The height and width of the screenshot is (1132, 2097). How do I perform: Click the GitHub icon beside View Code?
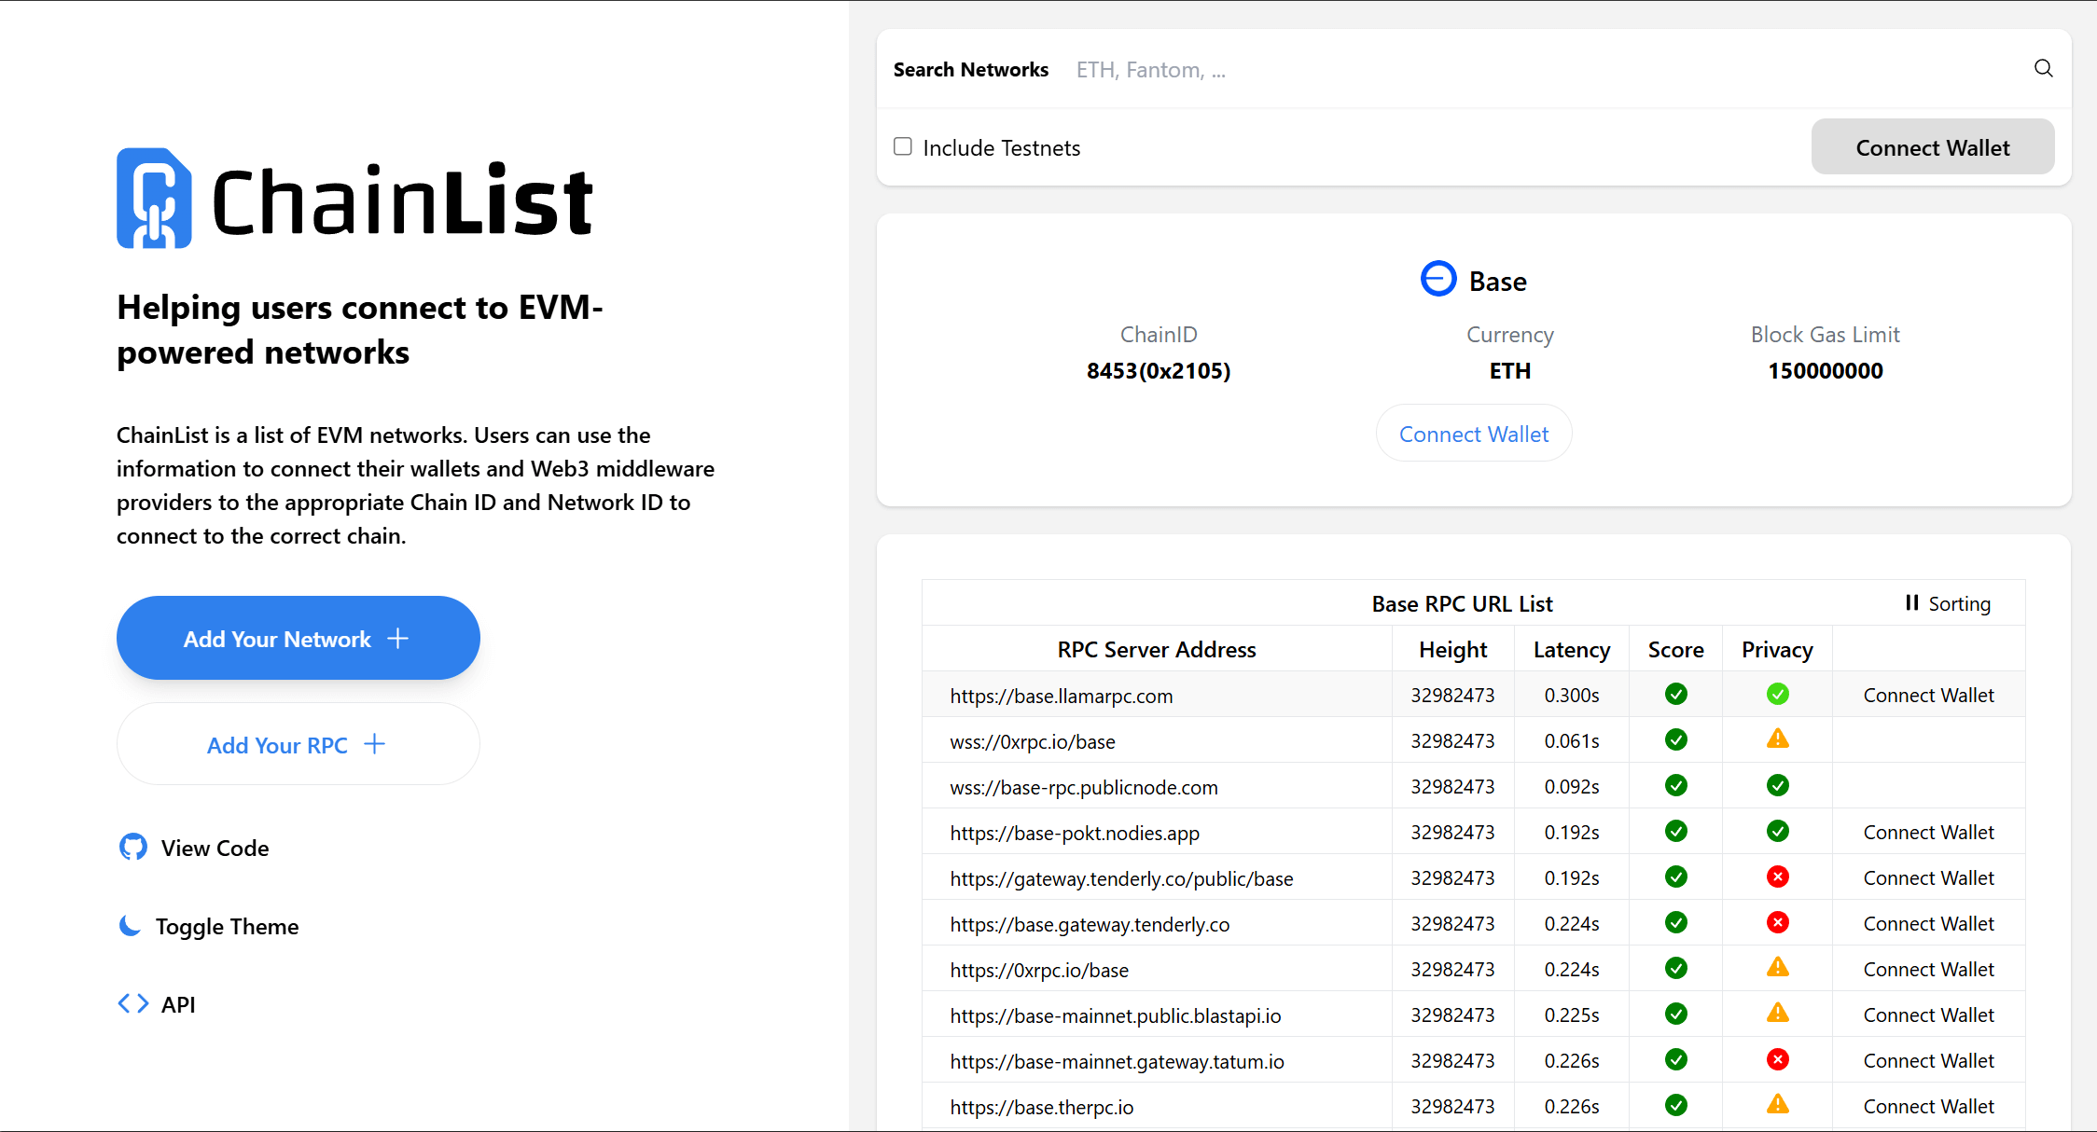pos(133,847)
